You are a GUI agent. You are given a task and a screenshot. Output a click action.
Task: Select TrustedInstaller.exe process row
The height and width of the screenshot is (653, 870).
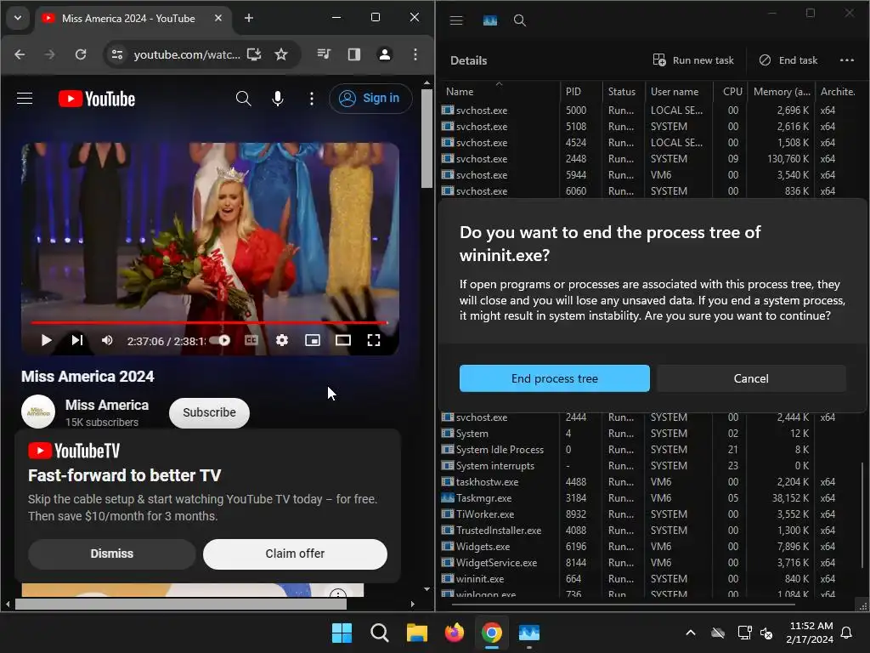tap(649, 531)
